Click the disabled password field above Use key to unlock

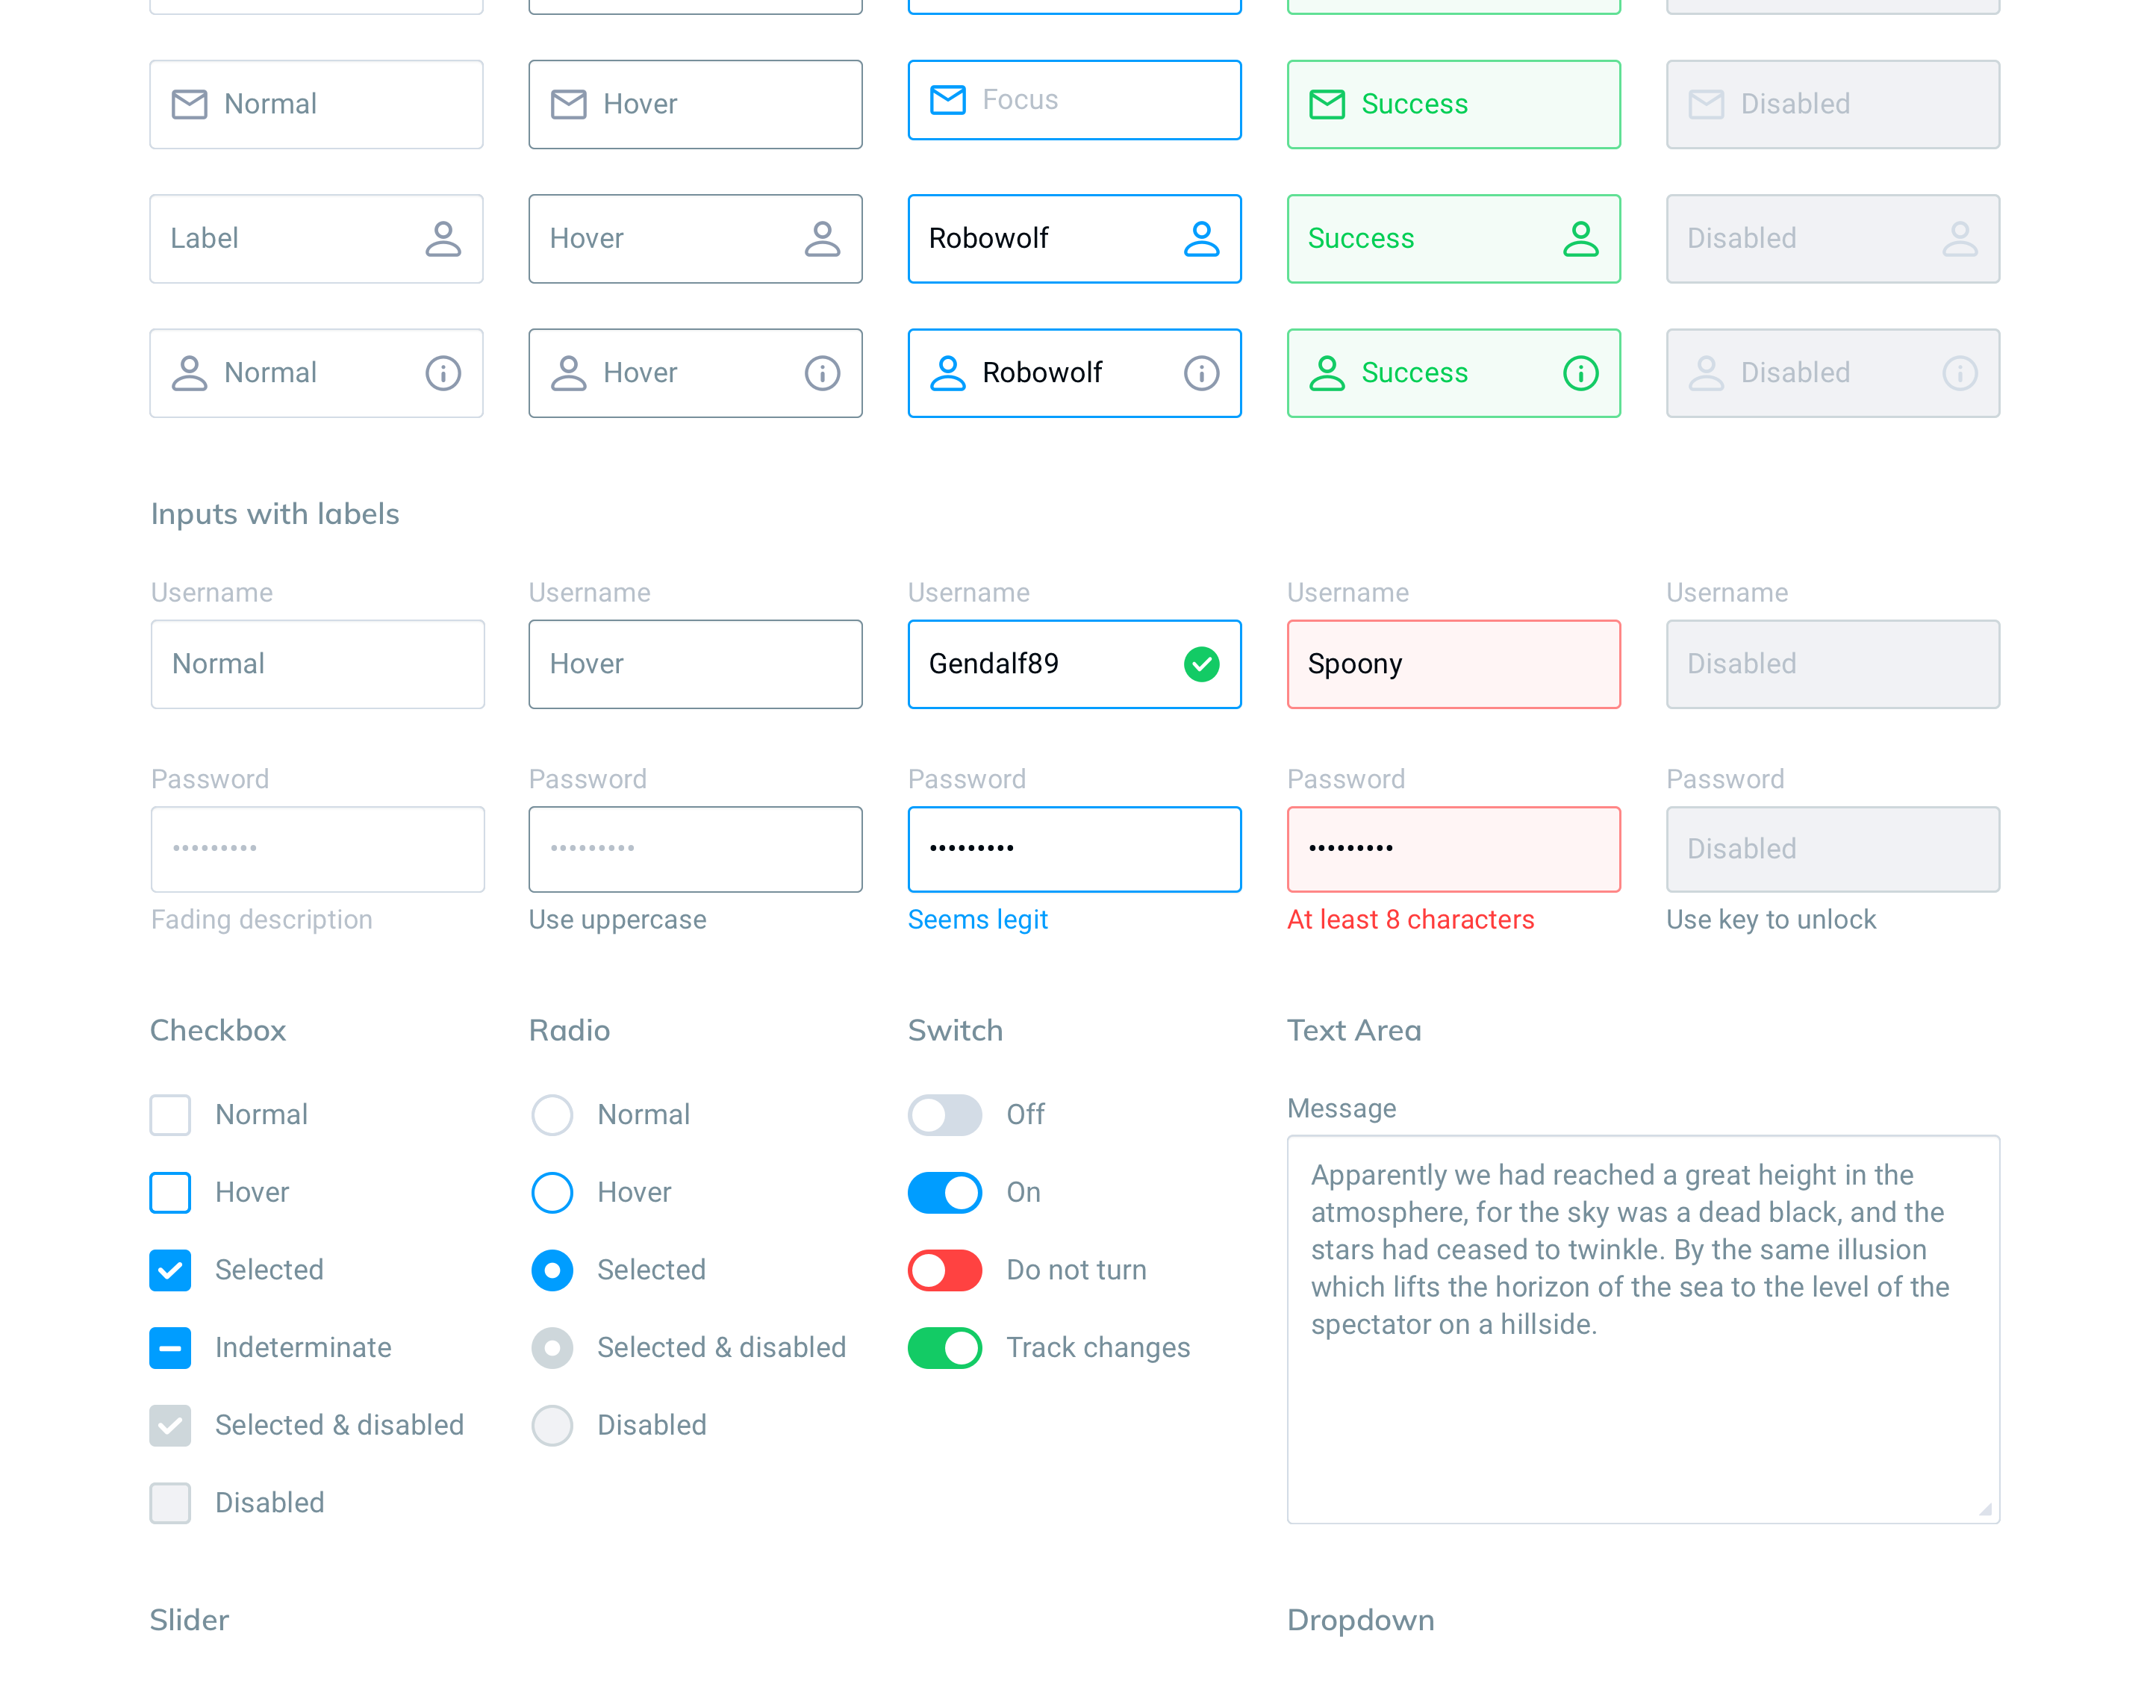(1832, 849)
